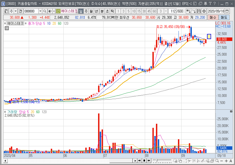Screen dimensions: 235x165
Task: Zoom in with the plus icon
Action: [x=226, y=161]
